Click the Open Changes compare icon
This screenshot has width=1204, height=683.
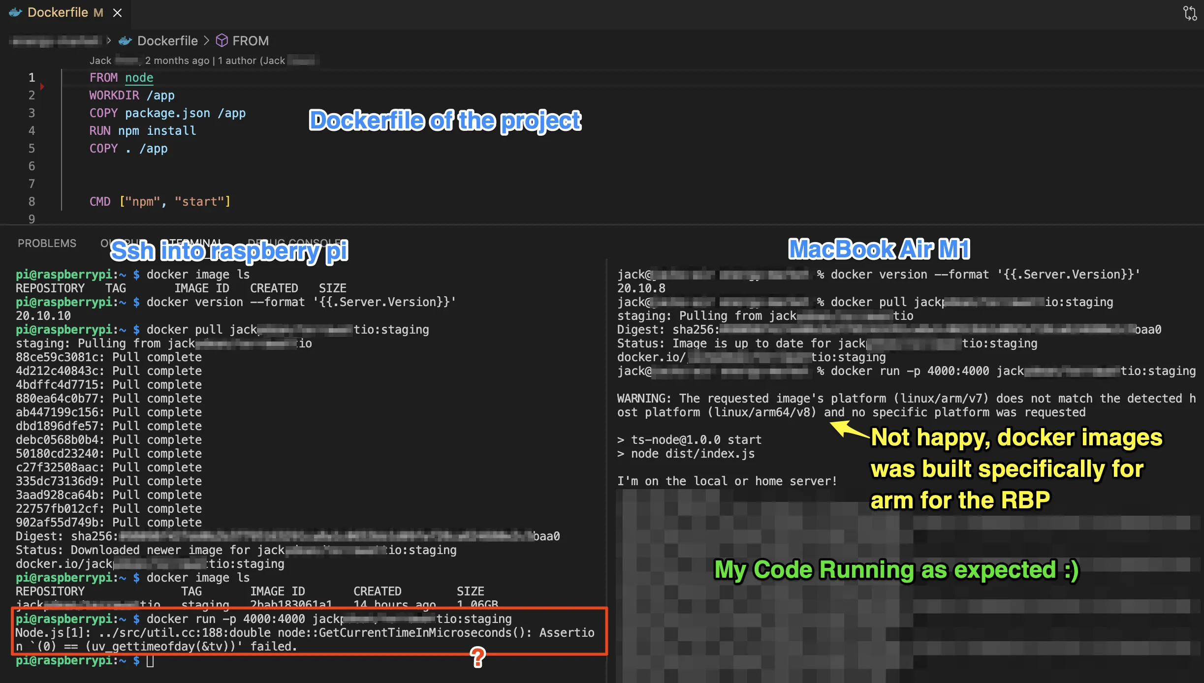point(1190,13)
